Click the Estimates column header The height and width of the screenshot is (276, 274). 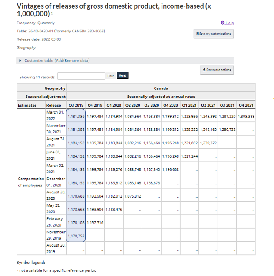(27, 105)
